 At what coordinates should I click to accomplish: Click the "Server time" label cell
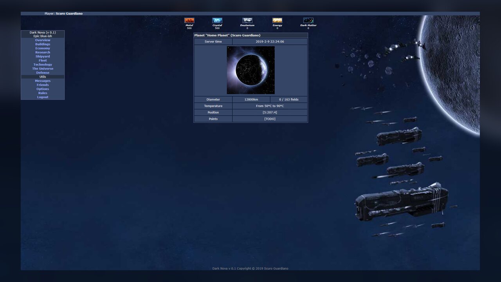(x=213, y=42)
